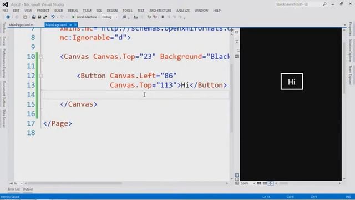Click the vertical split icon in the splitter bar
Screen dimensions: 355x200
pos(237,176)
